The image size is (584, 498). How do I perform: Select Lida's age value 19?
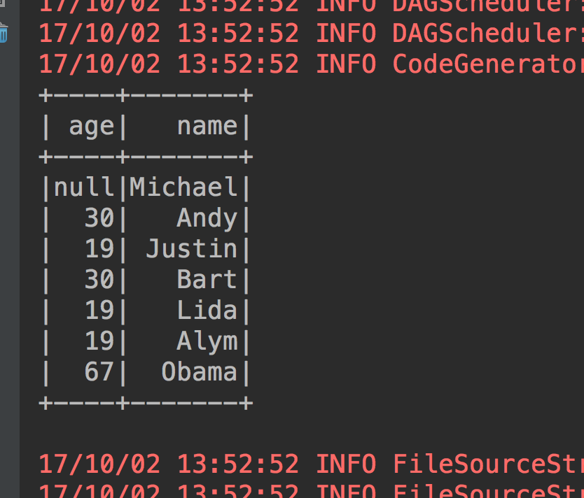(99, 311)
